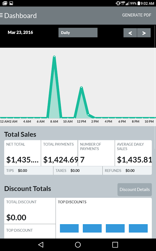Open Discount Details
This screenshot has width=156, height=251.
pyautogui.click(x=135, y=190)
